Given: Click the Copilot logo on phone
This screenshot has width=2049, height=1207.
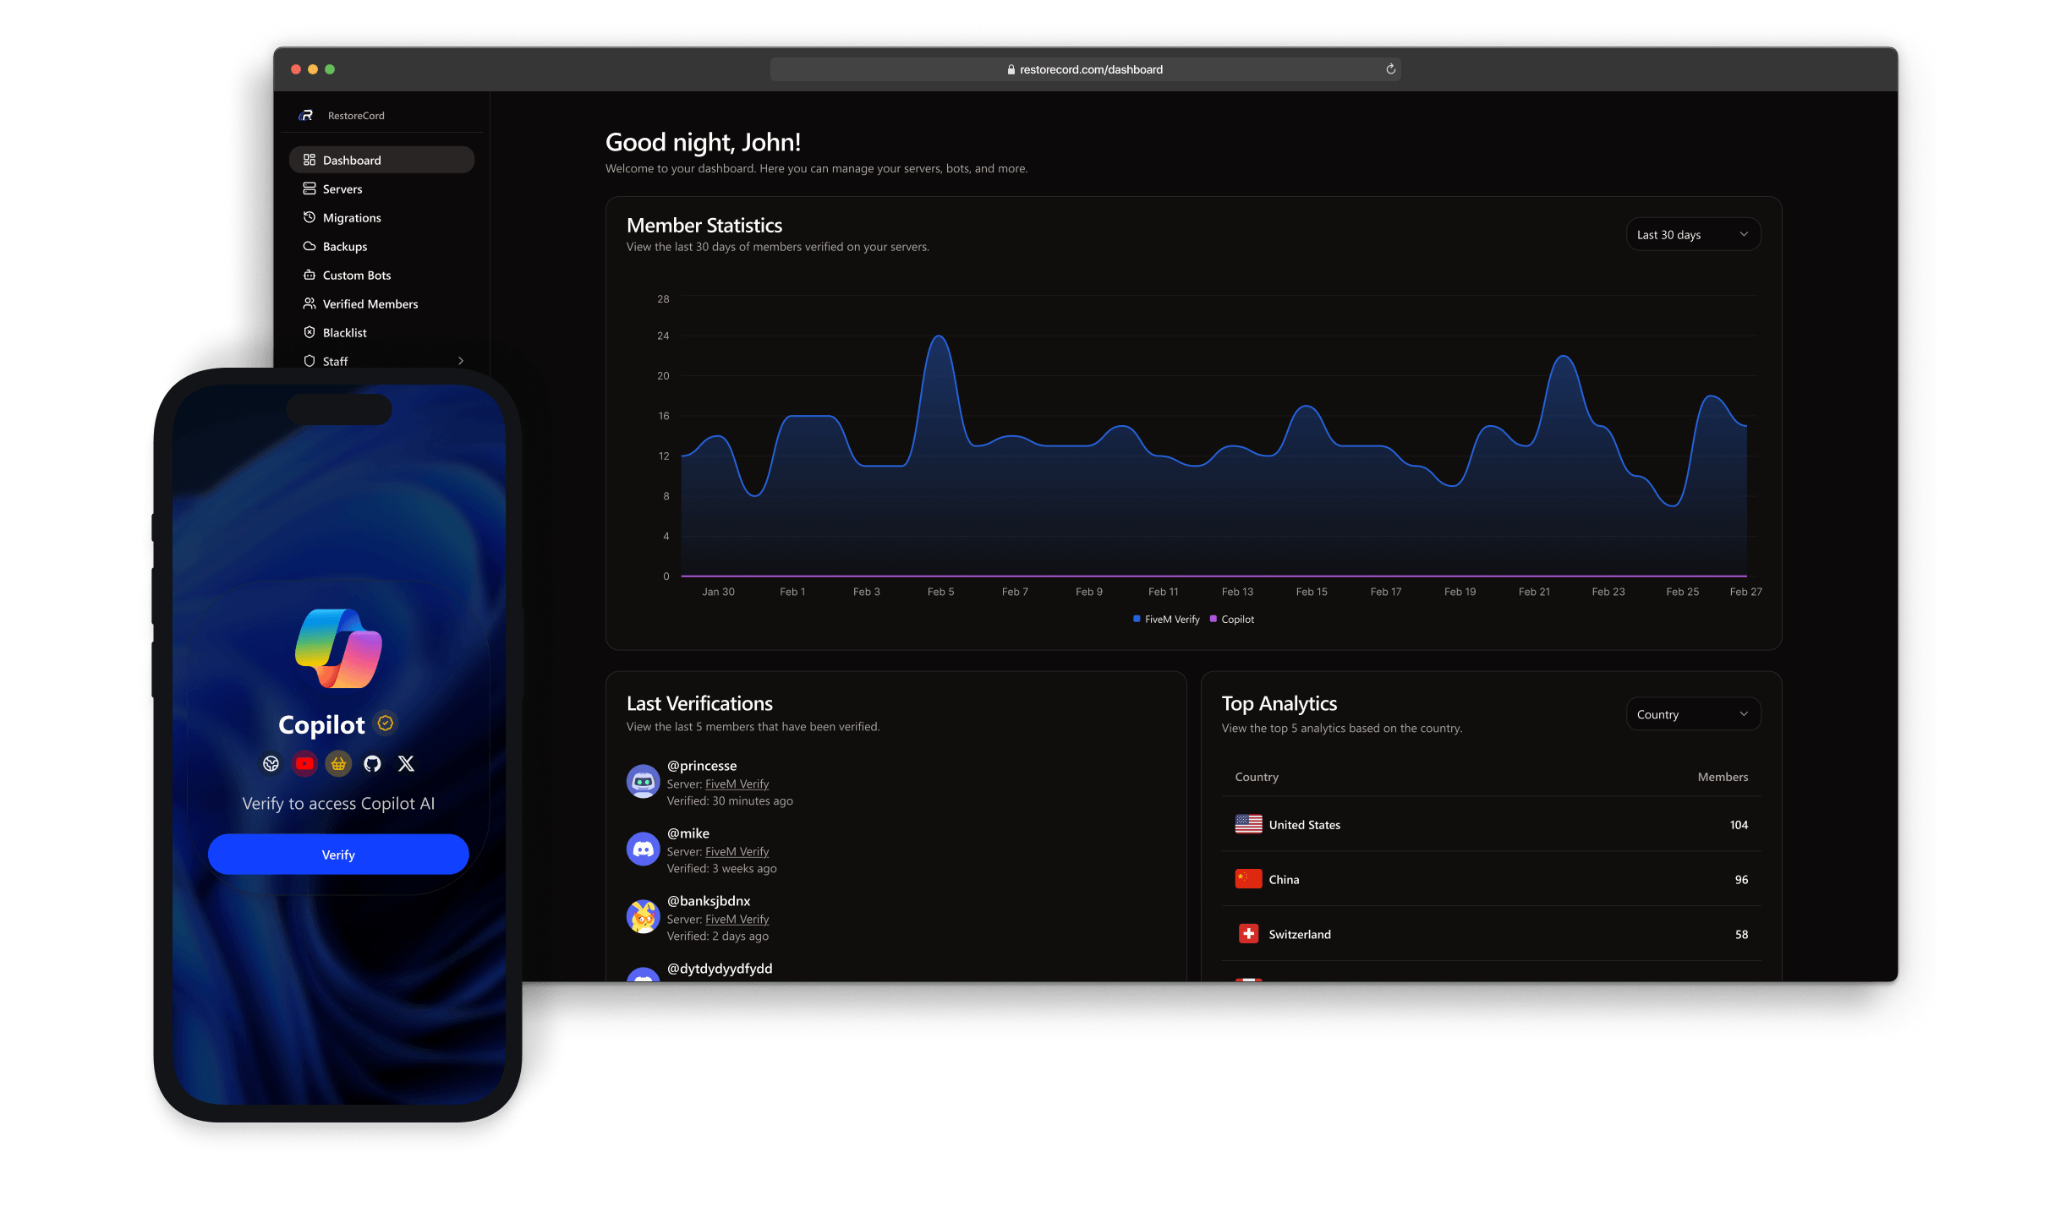Looking at the screenshot, I should pos(338,648).
